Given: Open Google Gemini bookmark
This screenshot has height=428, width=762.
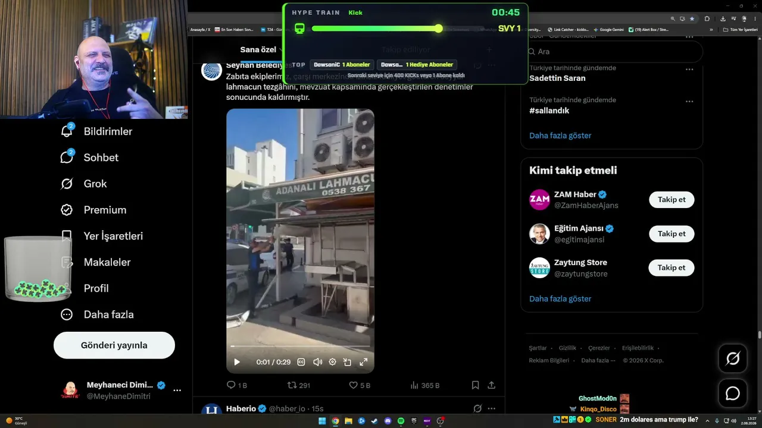Looking at the screenshot, I should pos(608,29).
